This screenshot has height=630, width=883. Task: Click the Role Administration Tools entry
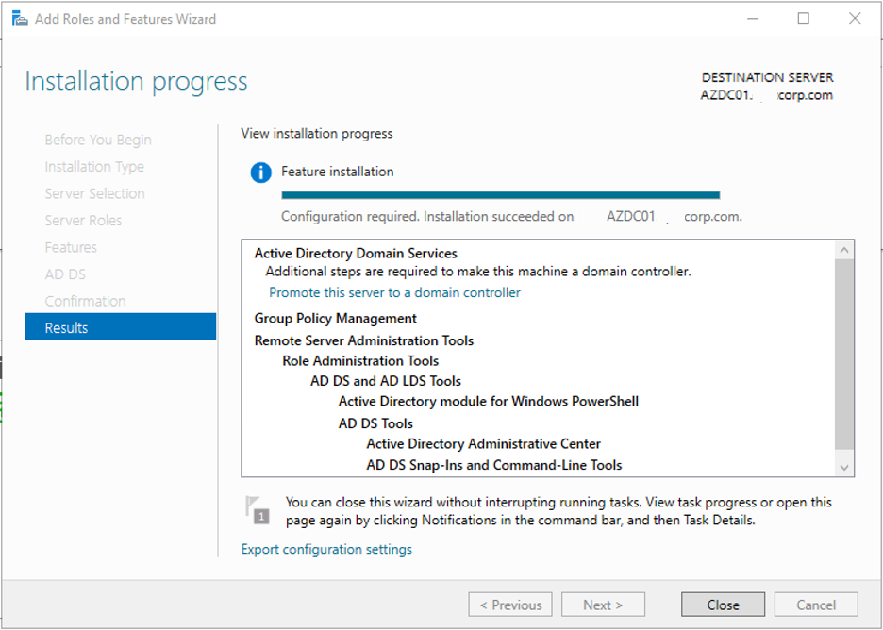[x=360, y=361]
